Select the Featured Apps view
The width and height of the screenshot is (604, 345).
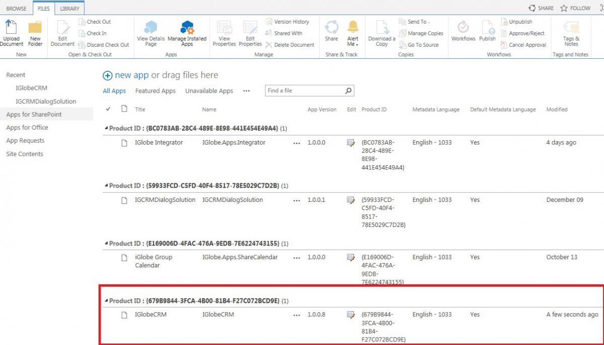[156, 91]
